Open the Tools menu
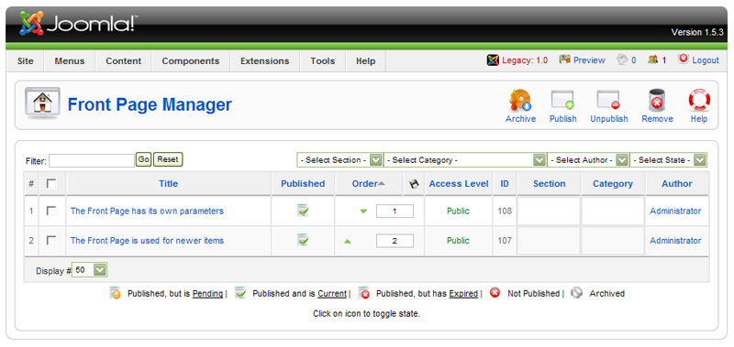The image size is (734, 347). point(323,61)
